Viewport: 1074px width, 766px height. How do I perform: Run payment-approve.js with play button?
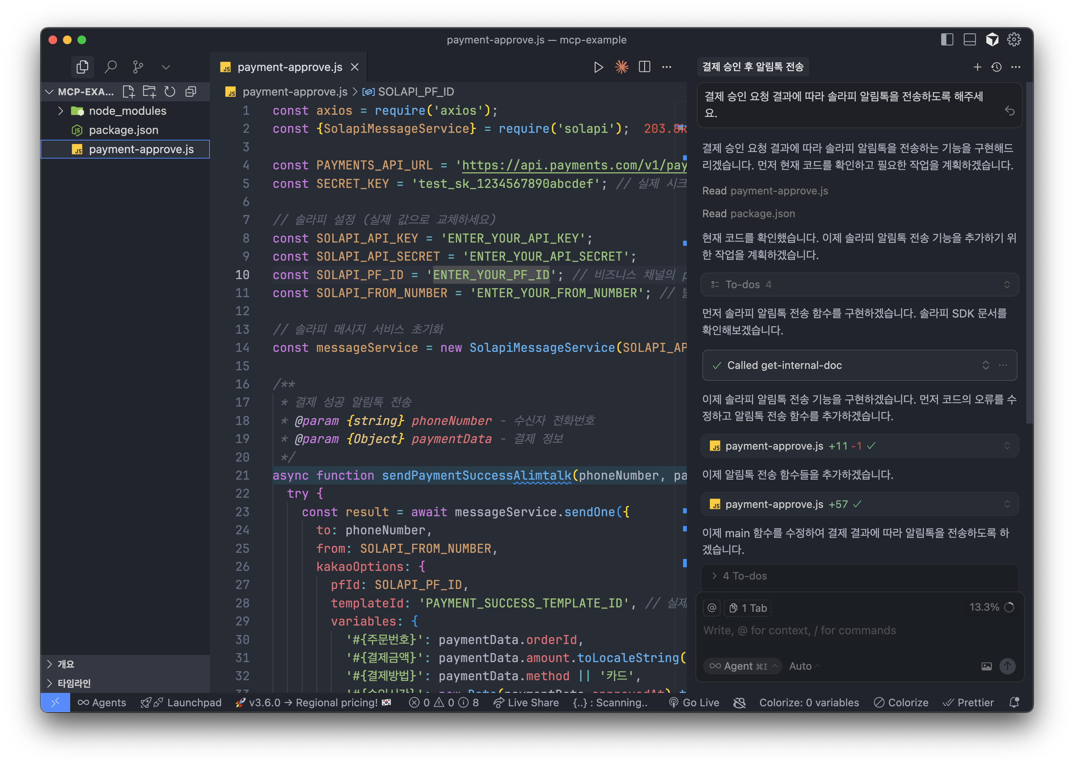coord(598,67)
